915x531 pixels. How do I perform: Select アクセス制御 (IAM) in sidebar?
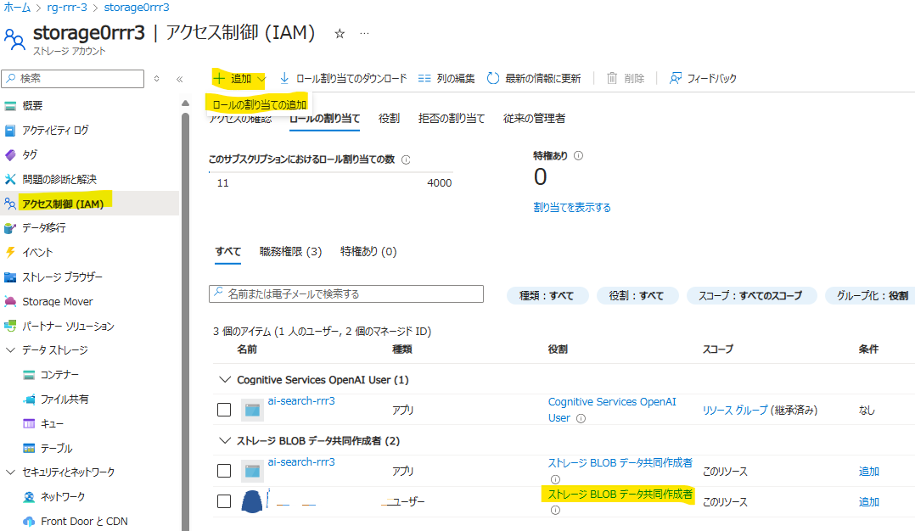(63, 204)
